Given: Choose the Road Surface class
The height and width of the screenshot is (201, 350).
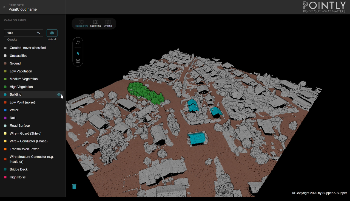Looking at the screenshot, I should point(20,126).
